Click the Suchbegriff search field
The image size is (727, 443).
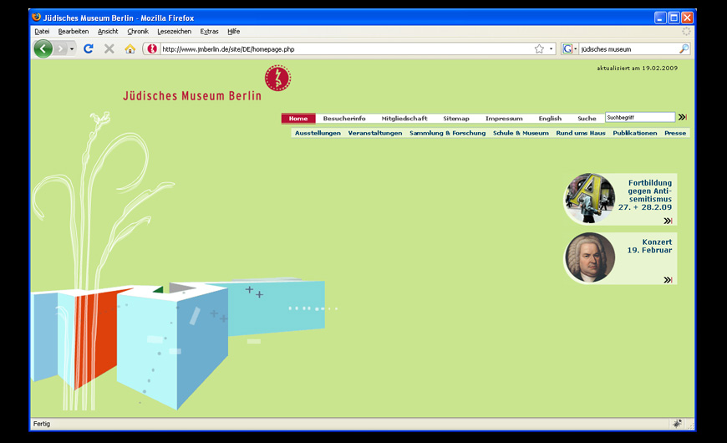pos(640,117)
